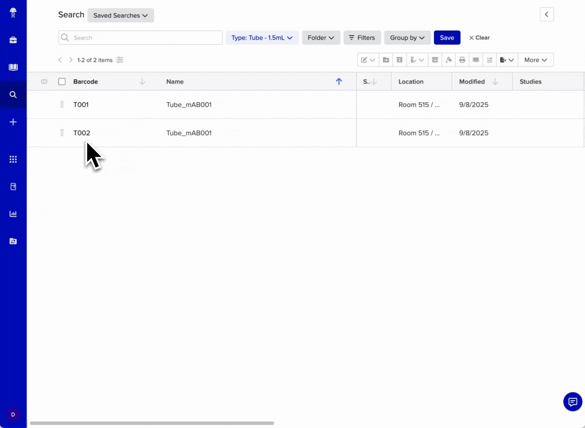Viewport: 585px width, 428px height.
Task: Open the table display settings sliders icon
Action: tap(120, 60)
